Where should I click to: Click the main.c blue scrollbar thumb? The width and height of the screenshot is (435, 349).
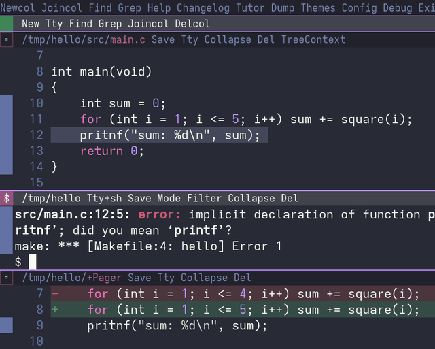(x=6, y=135)
